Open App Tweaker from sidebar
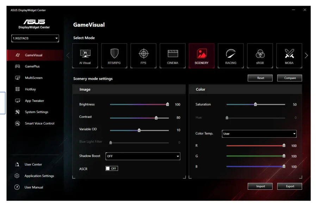The width and height of the screenshot is (317, 203). tap(35, 101)
